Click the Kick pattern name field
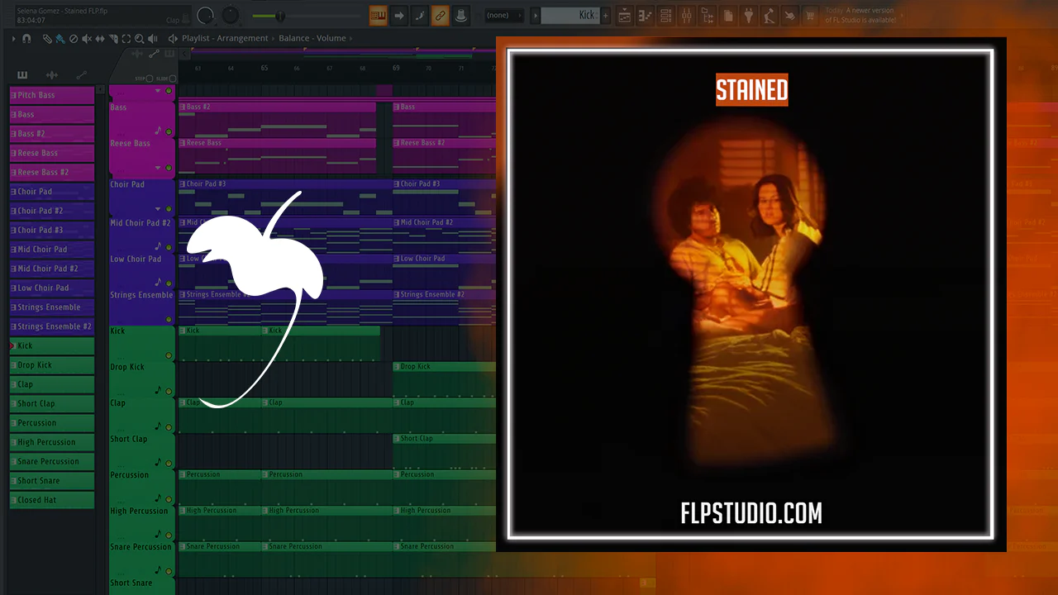Viewport: 1058px width, 595px height. click(x=570, y=16)
